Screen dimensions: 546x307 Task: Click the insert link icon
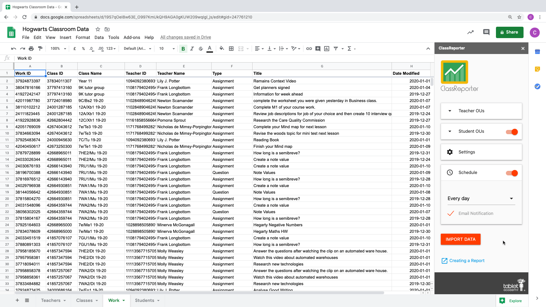click(x=309, y=49)
